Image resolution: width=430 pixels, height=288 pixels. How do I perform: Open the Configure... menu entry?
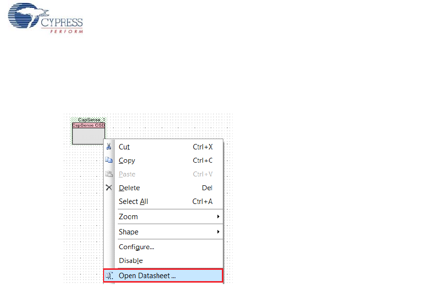point(163,247)
